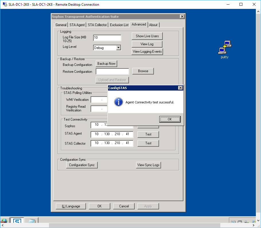Click the vertical scrollbar up arrow
261x228 pixels.
pyautogui.click(x=258, y=11)
